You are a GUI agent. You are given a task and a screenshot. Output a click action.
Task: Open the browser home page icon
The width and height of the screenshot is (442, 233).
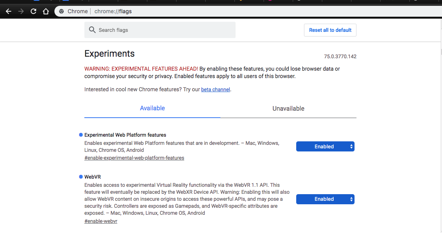45,11
